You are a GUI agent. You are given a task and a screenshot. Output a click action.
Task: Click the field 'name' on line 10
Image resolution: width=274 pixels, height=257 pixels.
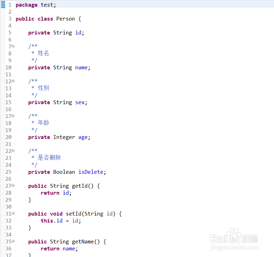pyautogui.click(x=81, y=68)
